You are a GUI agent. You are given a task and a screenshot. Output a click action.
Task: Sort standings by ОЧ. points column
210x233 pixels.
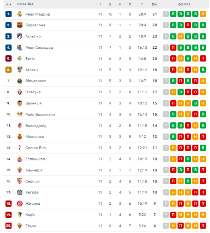coord(155,4)
